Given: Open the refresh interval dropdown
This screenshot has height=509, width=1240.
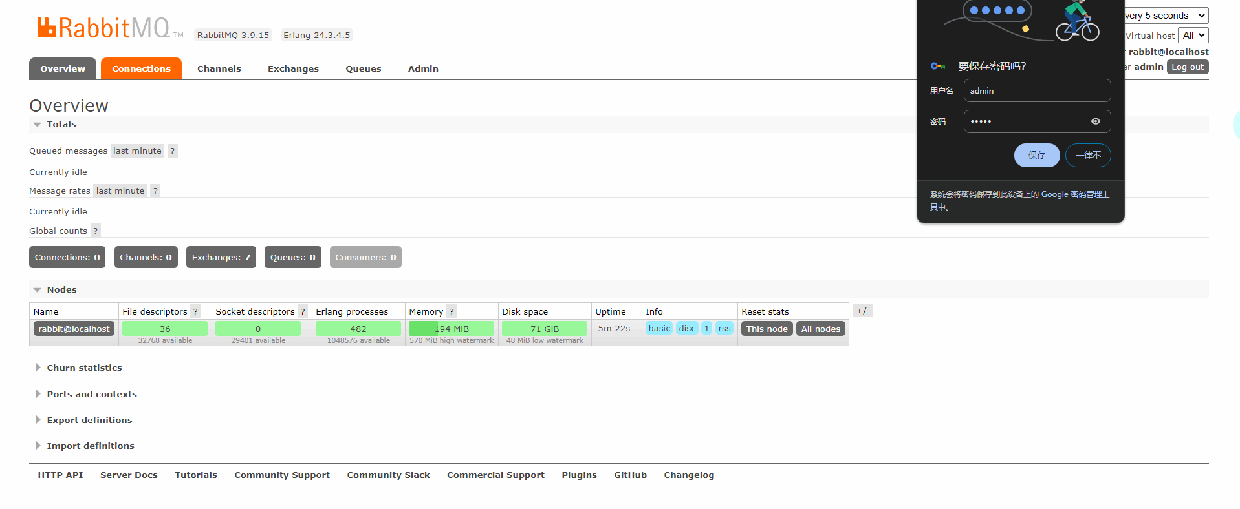Looking at the screenshot, I should (1166, 16).
